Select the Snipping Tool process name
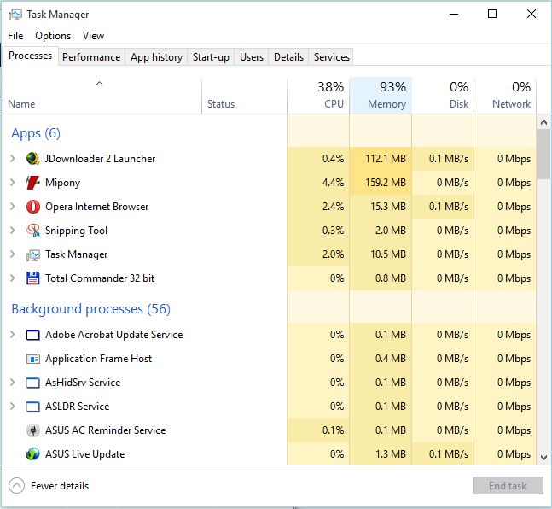The height and width of the screenshot is (509, 552). point(76,231)
